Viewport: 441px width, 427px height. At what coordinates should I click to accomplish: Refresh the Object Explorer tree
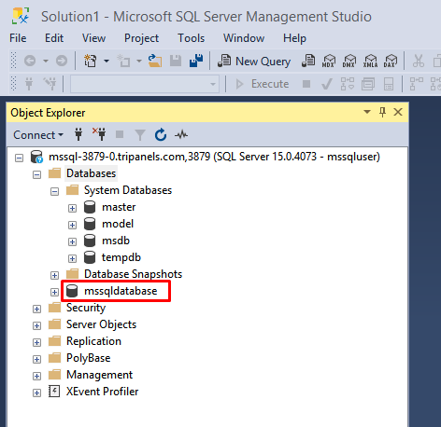coord(161,135)
